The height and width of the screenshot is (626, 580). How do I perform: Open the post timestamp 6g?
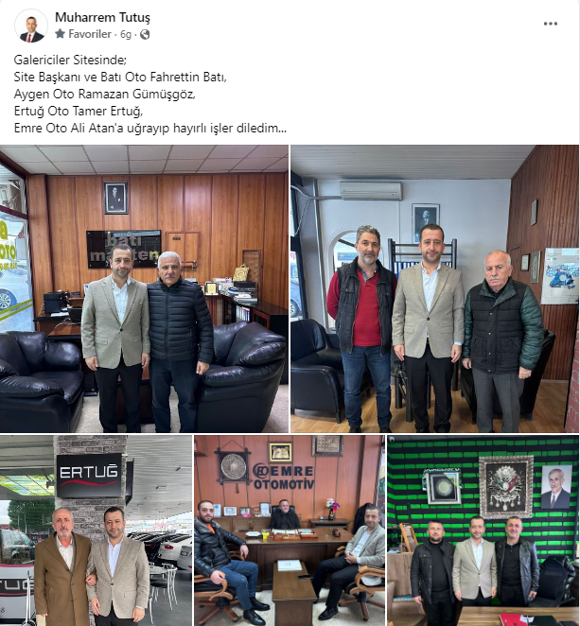(126, 34)
